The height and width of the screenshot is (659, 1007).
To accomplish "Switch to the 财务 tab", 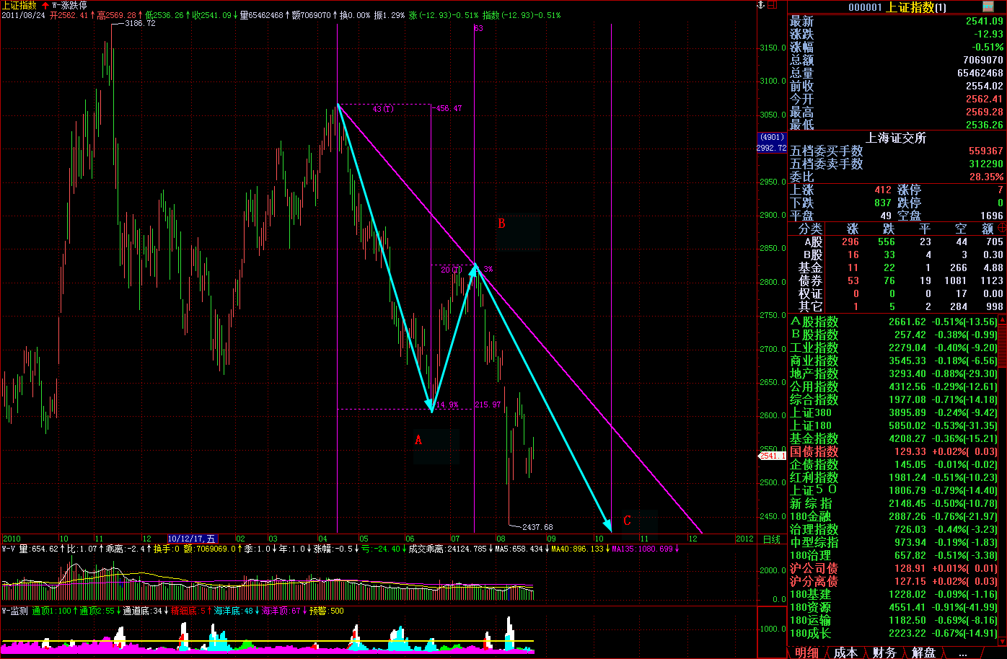I will point(884,653).
